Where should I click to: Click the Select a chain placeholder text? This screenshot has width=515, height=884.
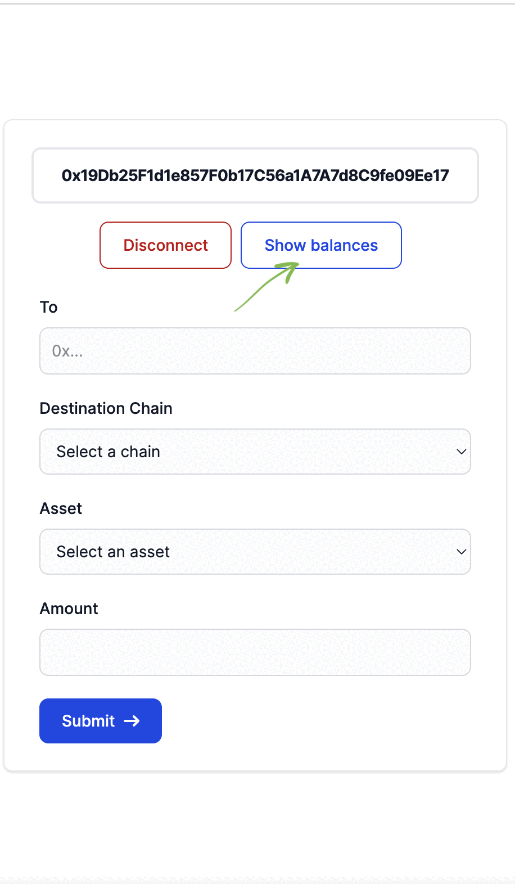(x=109, y=452)
